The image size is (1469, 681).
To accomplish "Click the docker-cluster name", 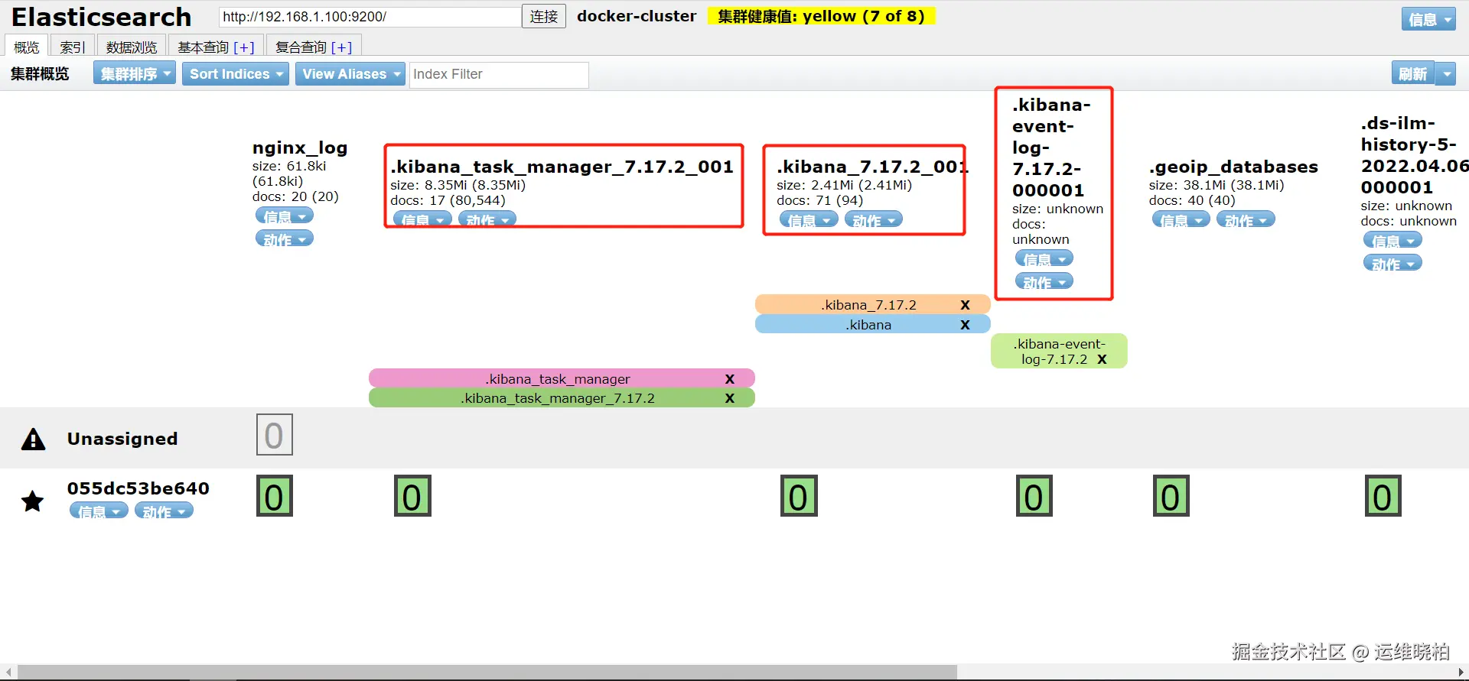I will click(637, 16).
